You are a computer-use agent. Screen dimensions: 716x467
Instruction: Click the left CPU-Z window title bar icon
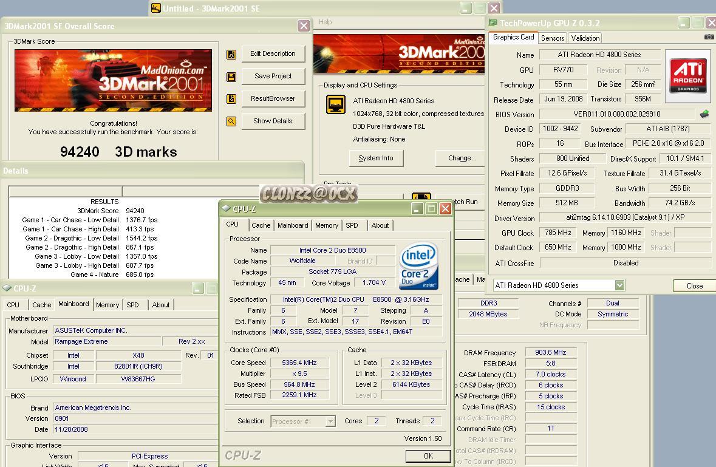click(7, 288)
